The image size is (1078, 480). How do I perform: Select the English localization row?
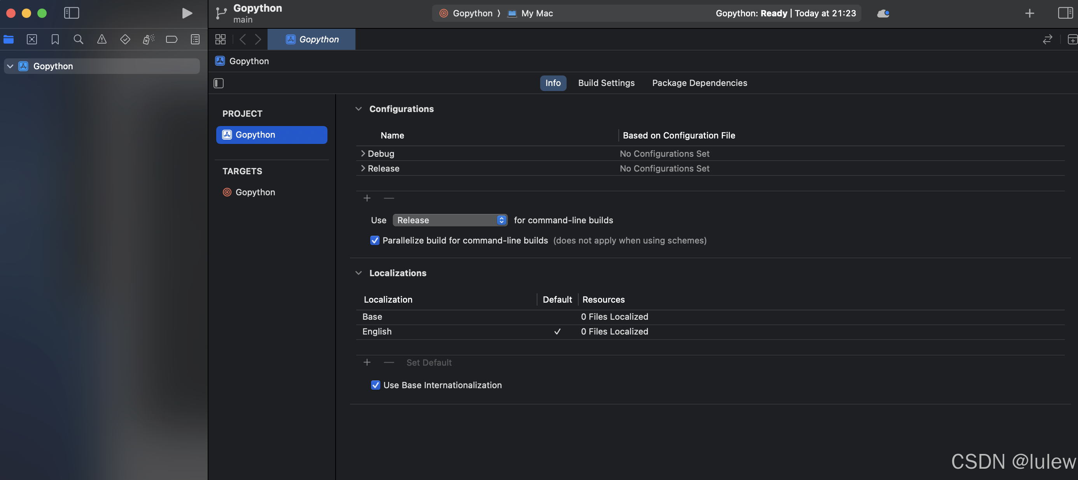pos(376,331)
